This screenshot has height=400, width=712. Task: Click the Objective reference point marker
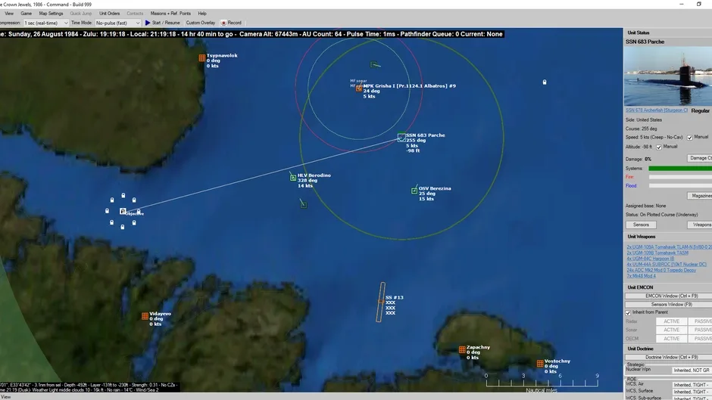pyautogui.click(x=123, y=211)
